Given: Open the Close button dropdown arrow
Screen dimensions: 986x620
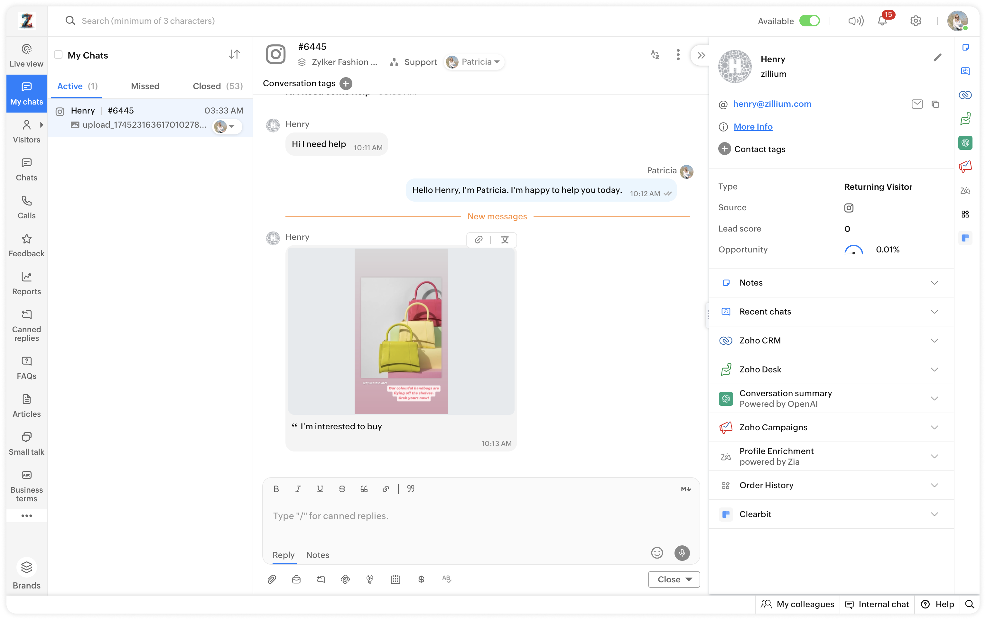Looking at the screenshot, I should (x=689, y=579).
